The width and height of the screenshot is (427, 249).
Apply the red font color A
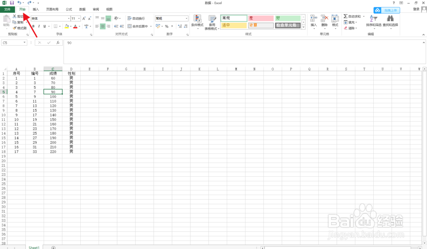tap(76, 27)
